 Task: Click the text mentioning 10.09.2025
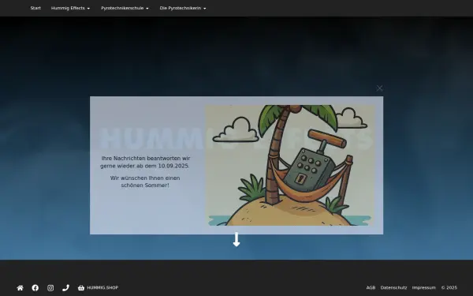point(145,162)
